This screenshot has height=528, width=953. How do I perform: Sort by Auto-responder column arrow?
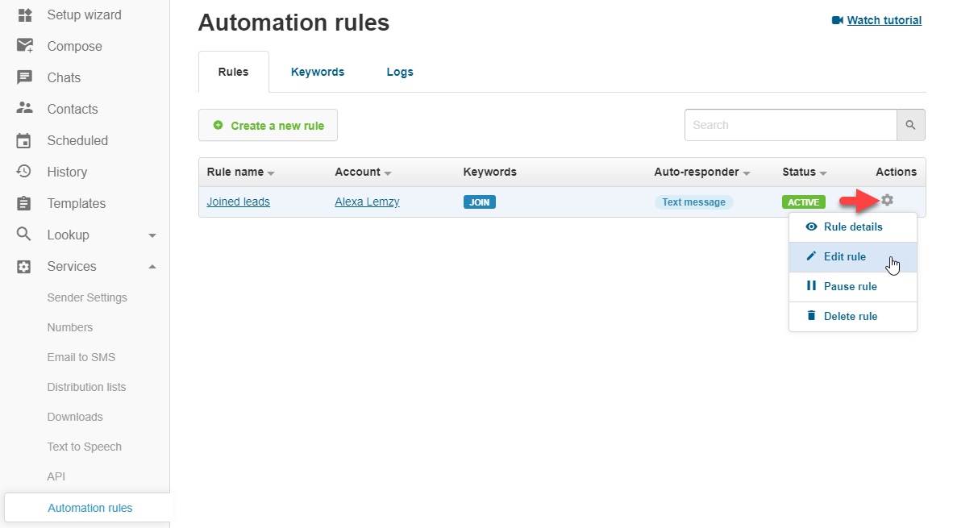click(747, 173)
